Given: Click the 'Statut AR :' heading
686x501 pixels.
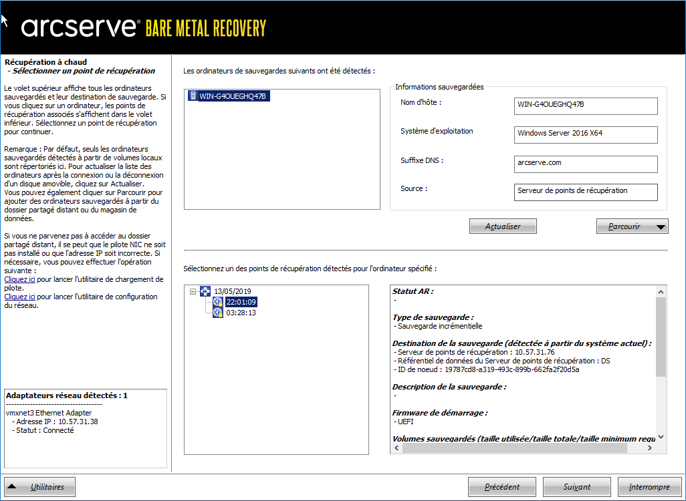Looking at the screenshot, I should [413, 291].
